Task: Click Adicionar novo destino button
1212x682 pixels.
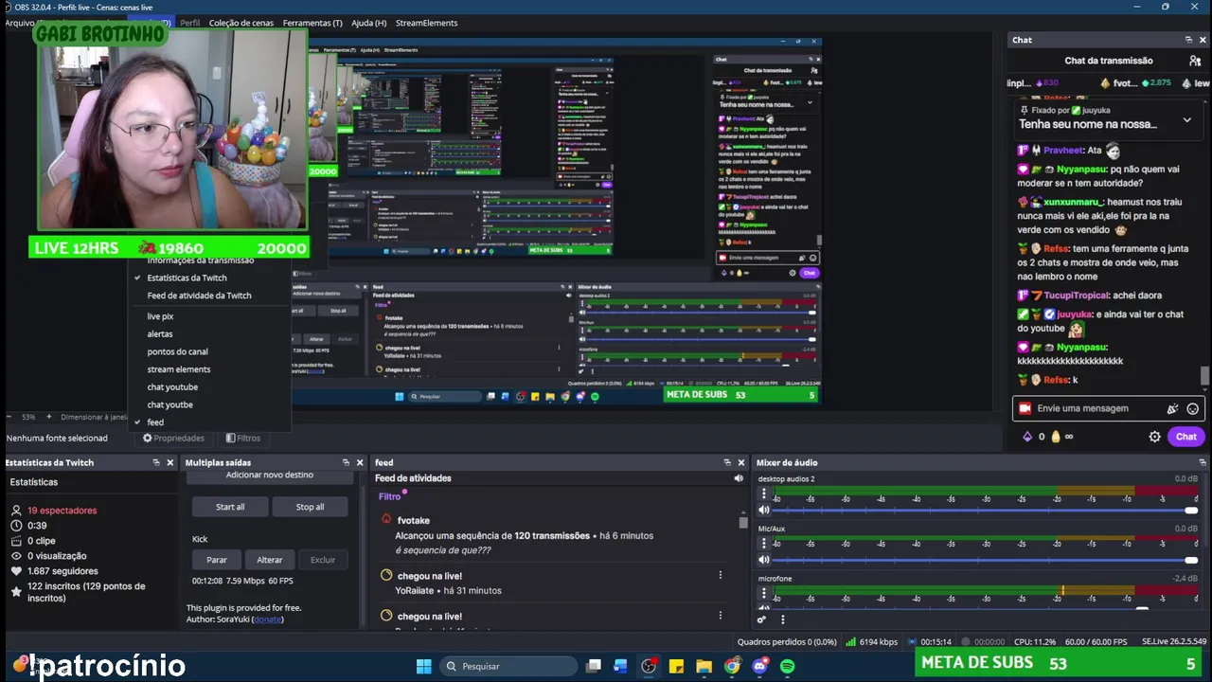Action: point(269,476)
